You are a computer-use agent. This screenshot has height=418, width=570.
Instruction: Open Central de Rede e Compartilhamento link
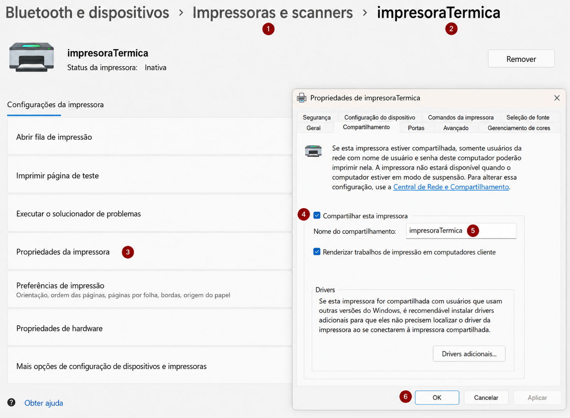(x=451, y=187)
